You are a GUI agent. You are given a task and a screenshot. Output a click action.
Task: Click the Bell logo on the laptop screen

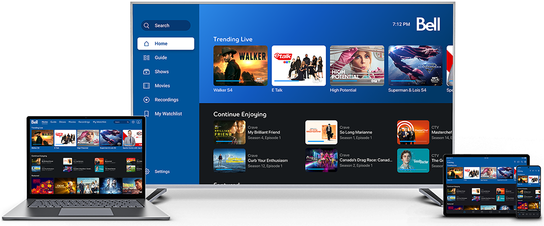(x=35, y=122)
